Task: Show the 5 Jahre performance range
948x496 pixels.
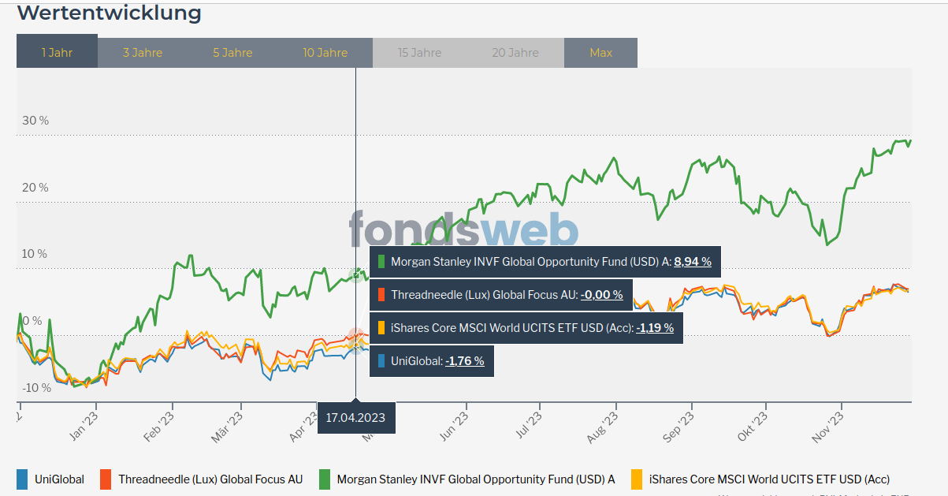Action: coord(232,53)
